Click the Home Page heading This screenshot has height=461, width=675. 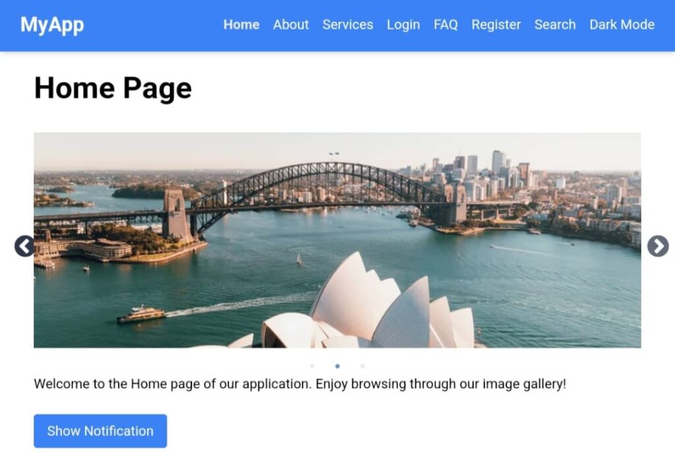[x=113, y=89]
